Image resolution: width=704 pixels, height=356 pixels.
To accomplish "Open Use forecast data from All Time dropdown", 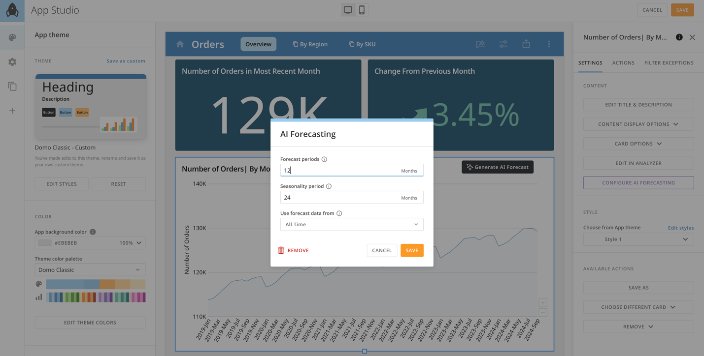I will (x=352, y=225).
